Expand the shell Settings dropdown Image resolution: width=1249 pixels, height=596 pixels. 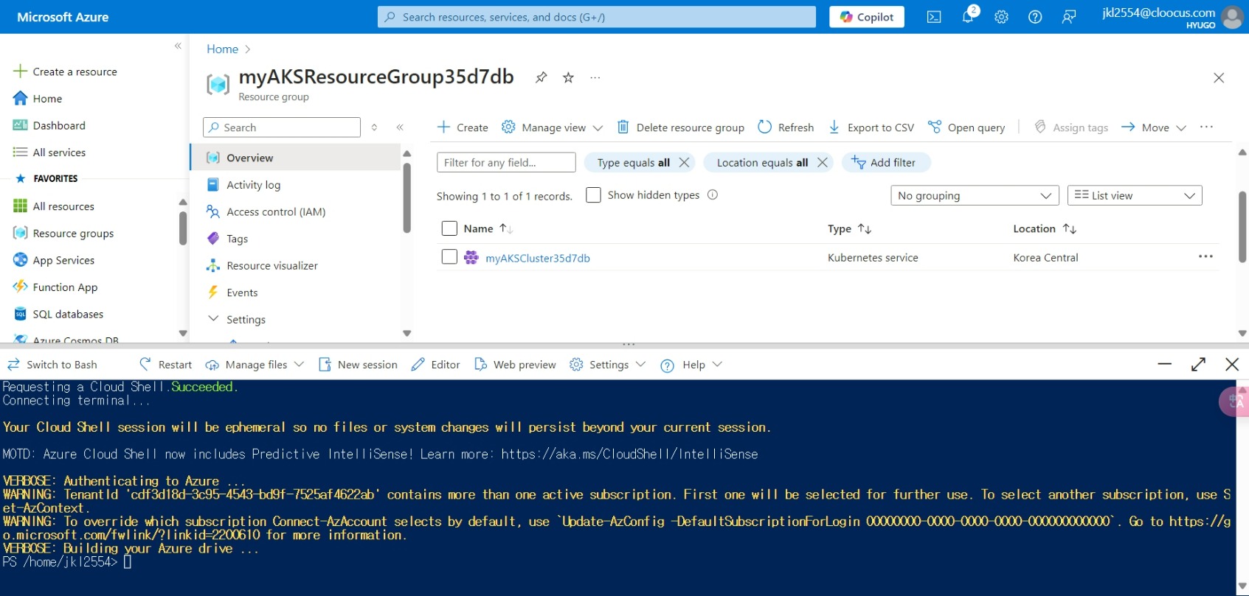tap(640, 364)
